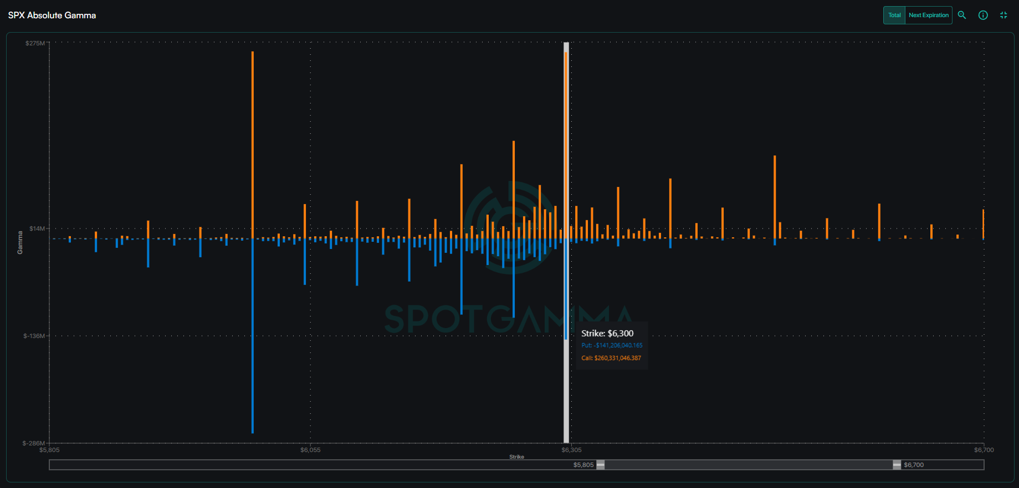The height and width of the screenshot is (488, 1019).
Task: Exit fullscreen with the collapse icon
Action: point(1003,15)
